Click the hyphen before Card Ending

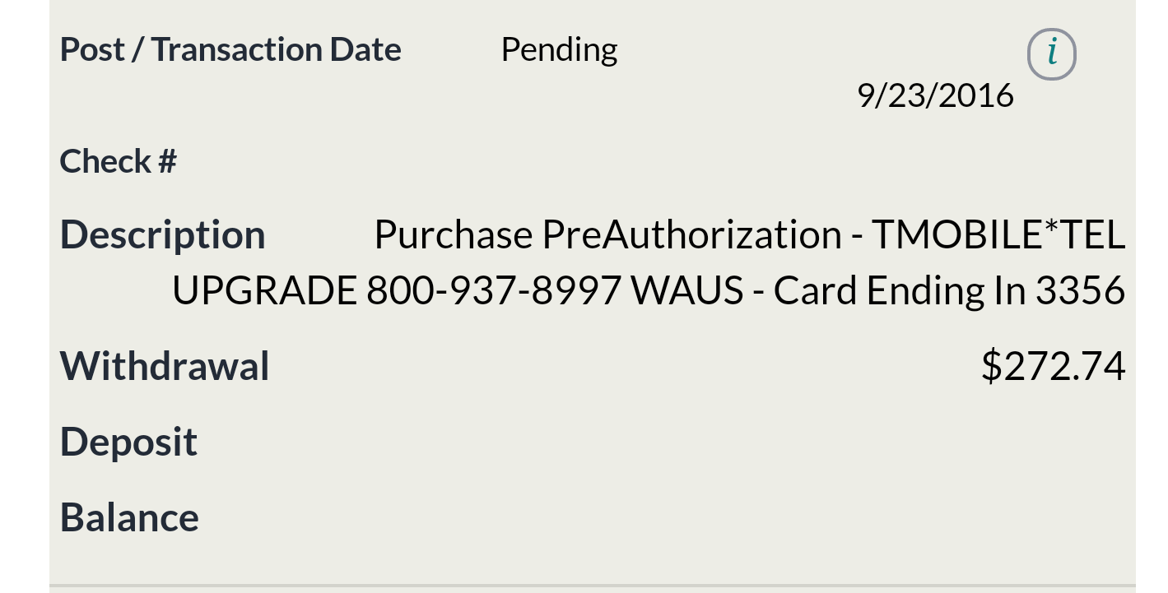coord(759,293)
